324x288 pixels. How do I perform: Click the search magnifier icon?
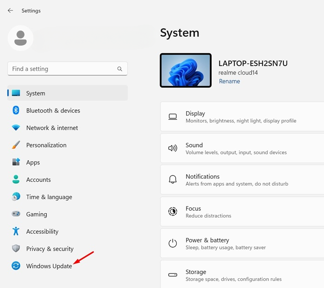click(119, 69)
